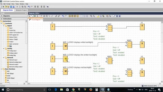Viewport: 163px width, 92px height.
Task: Click the Save diskette icon in main toolbar
Action: pos(11,7)
